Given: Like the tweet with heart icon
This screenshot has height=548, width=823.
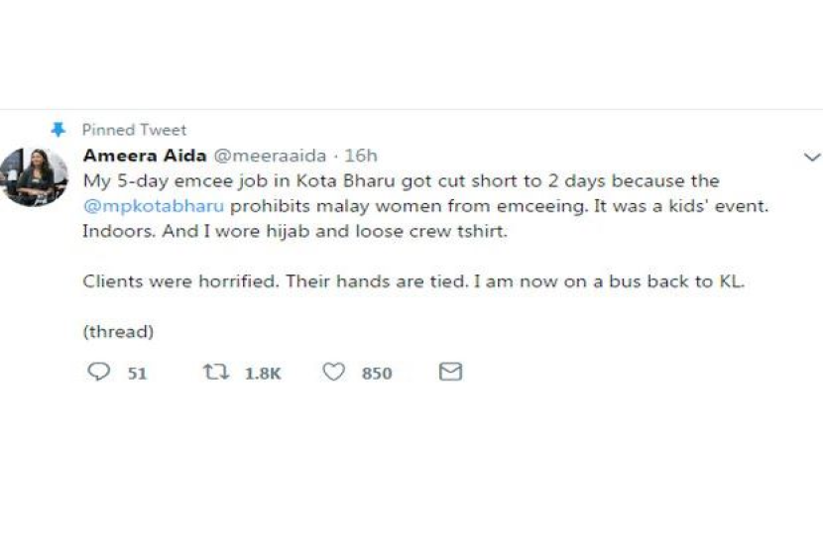Looking at the screenshot, I should [x=334, y=372].
